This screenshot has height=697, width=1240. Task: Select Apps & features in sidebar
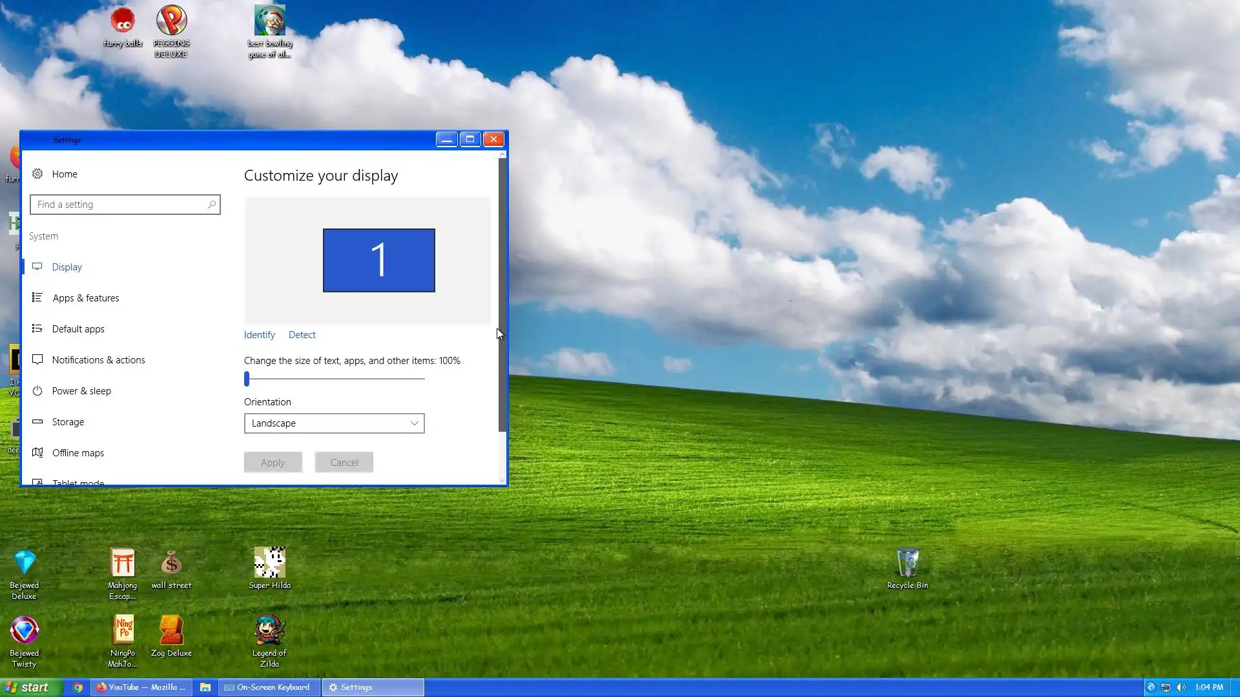[x=86, y=298]
